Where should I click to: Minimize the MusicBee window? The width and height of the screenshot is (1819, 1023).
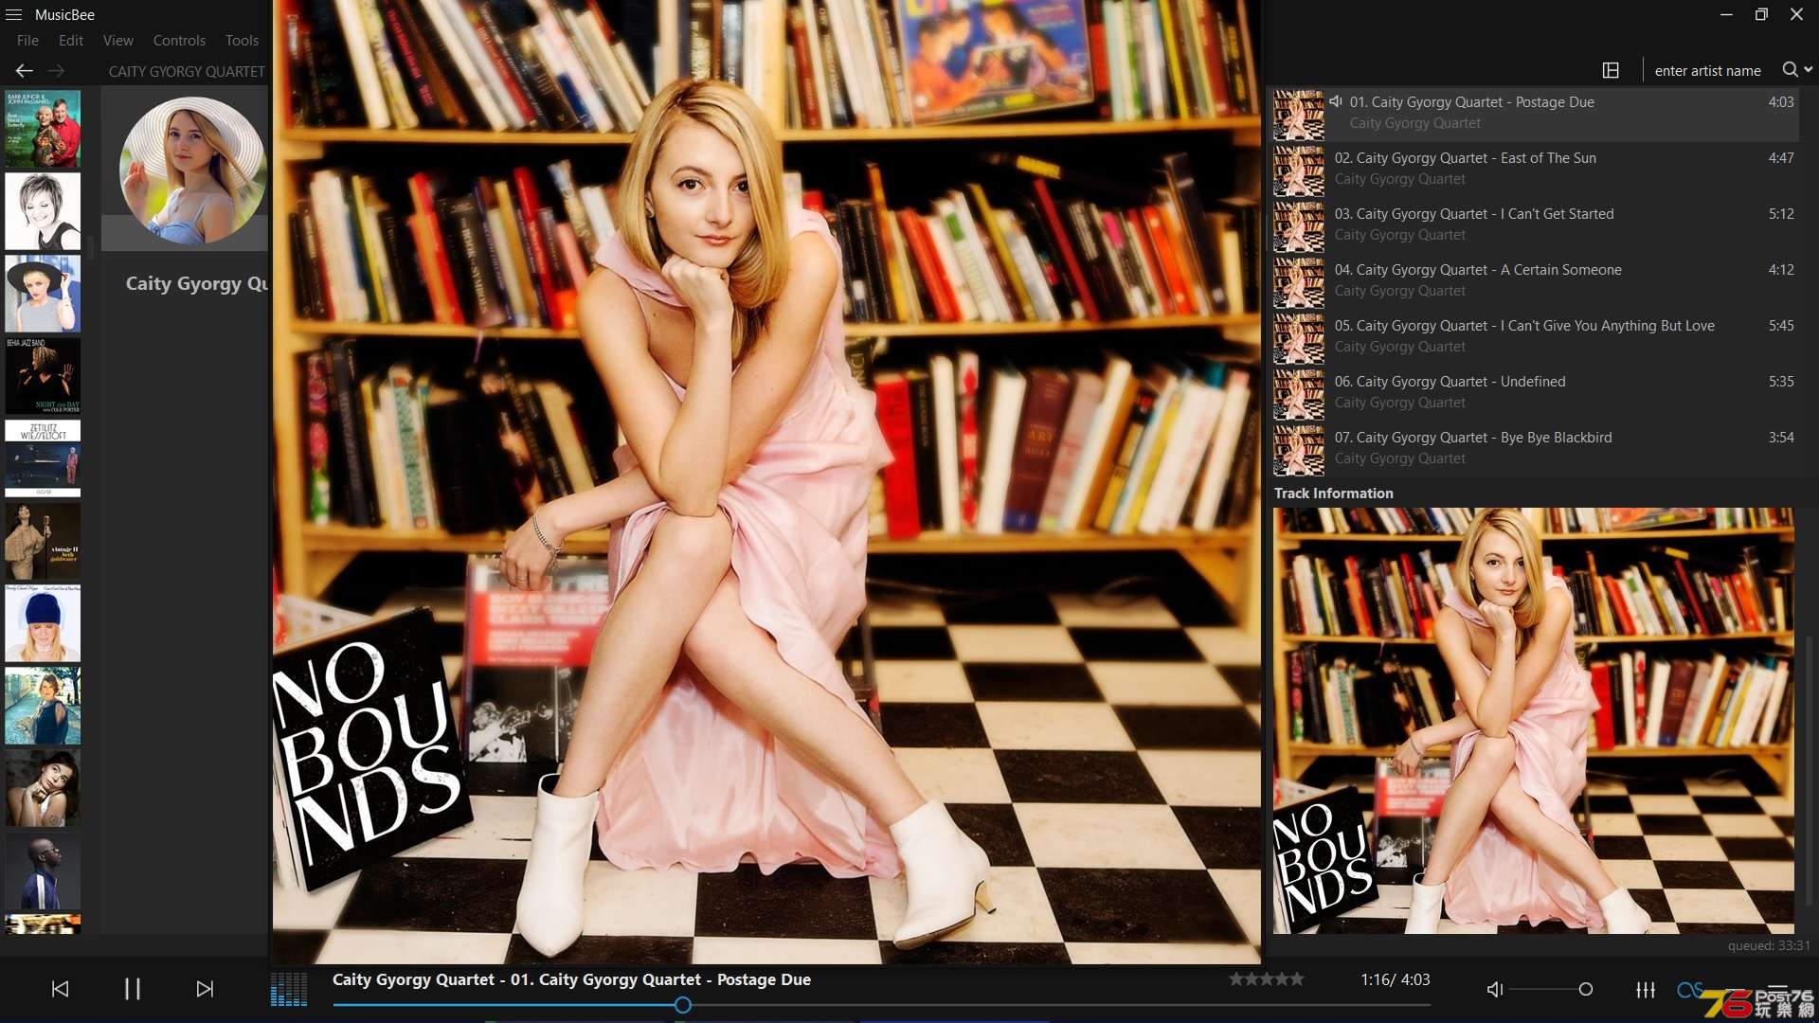click(1726, 14)
